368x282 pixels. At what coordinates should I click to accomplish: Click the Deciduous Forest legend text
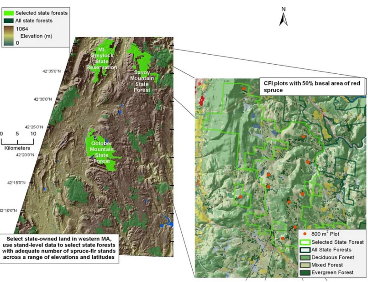coord(333,257)
